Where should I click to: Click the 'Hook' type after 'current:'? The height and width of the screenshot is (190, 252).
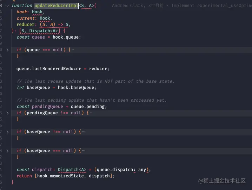pyautogui.click(x=45, y=18)
